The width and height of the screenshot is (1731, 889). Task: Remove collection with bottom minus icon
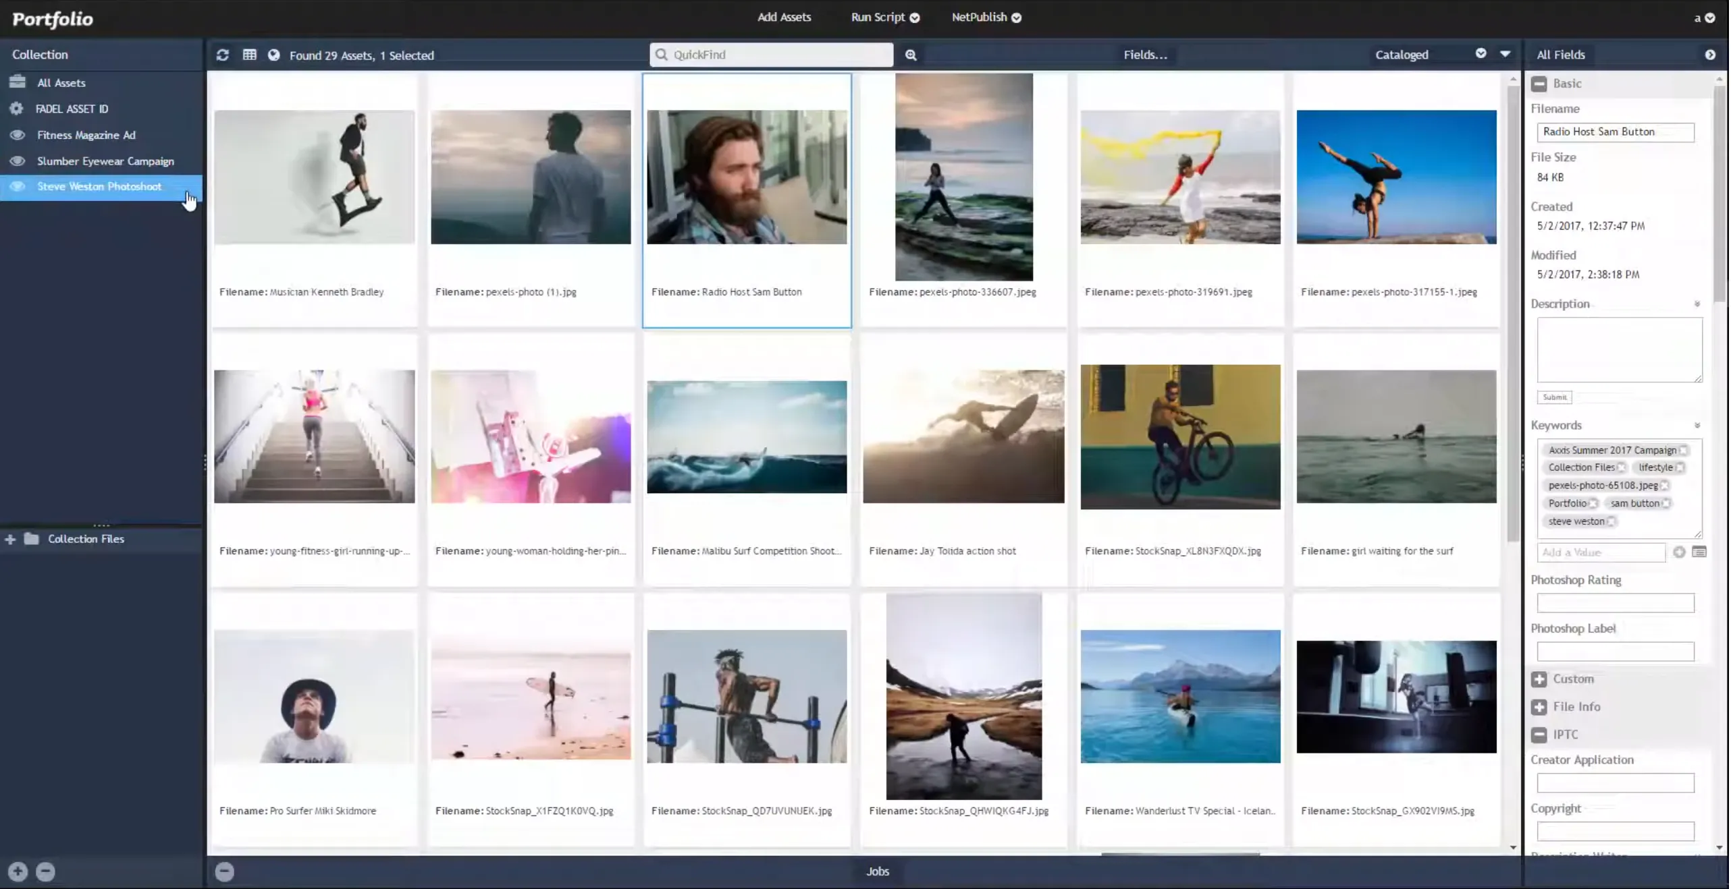coord(45,871)
